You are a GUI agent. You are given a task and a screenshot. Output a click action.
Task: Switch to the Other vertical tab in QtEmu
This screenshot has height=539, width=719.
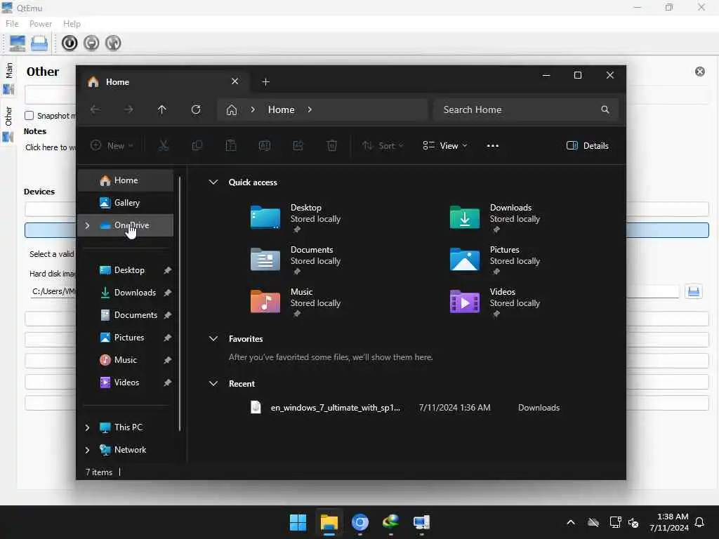coord(8,124)
